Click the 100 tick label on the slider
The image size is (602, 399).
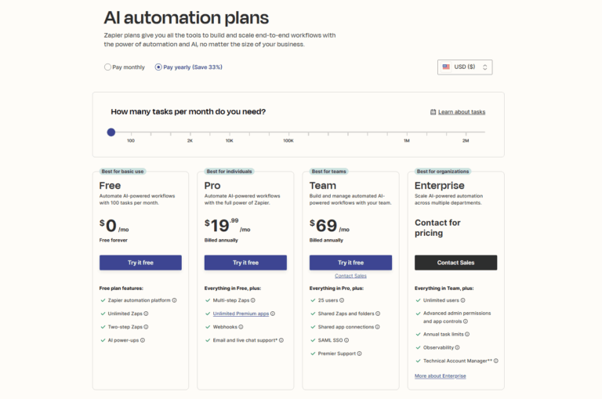pyautogui.click(x=131, y=141)
